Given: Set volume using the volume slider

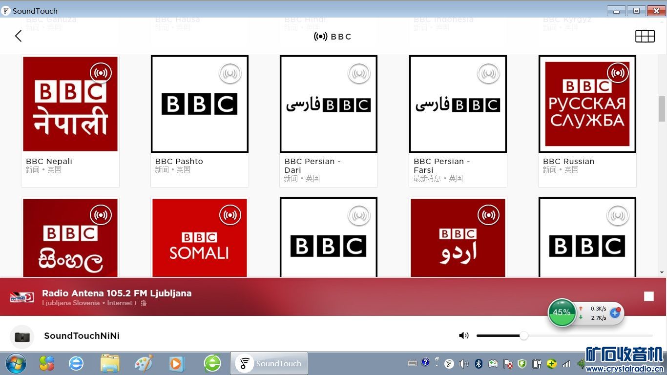Looking at the screenshot, I should click(x=564, y=335).
